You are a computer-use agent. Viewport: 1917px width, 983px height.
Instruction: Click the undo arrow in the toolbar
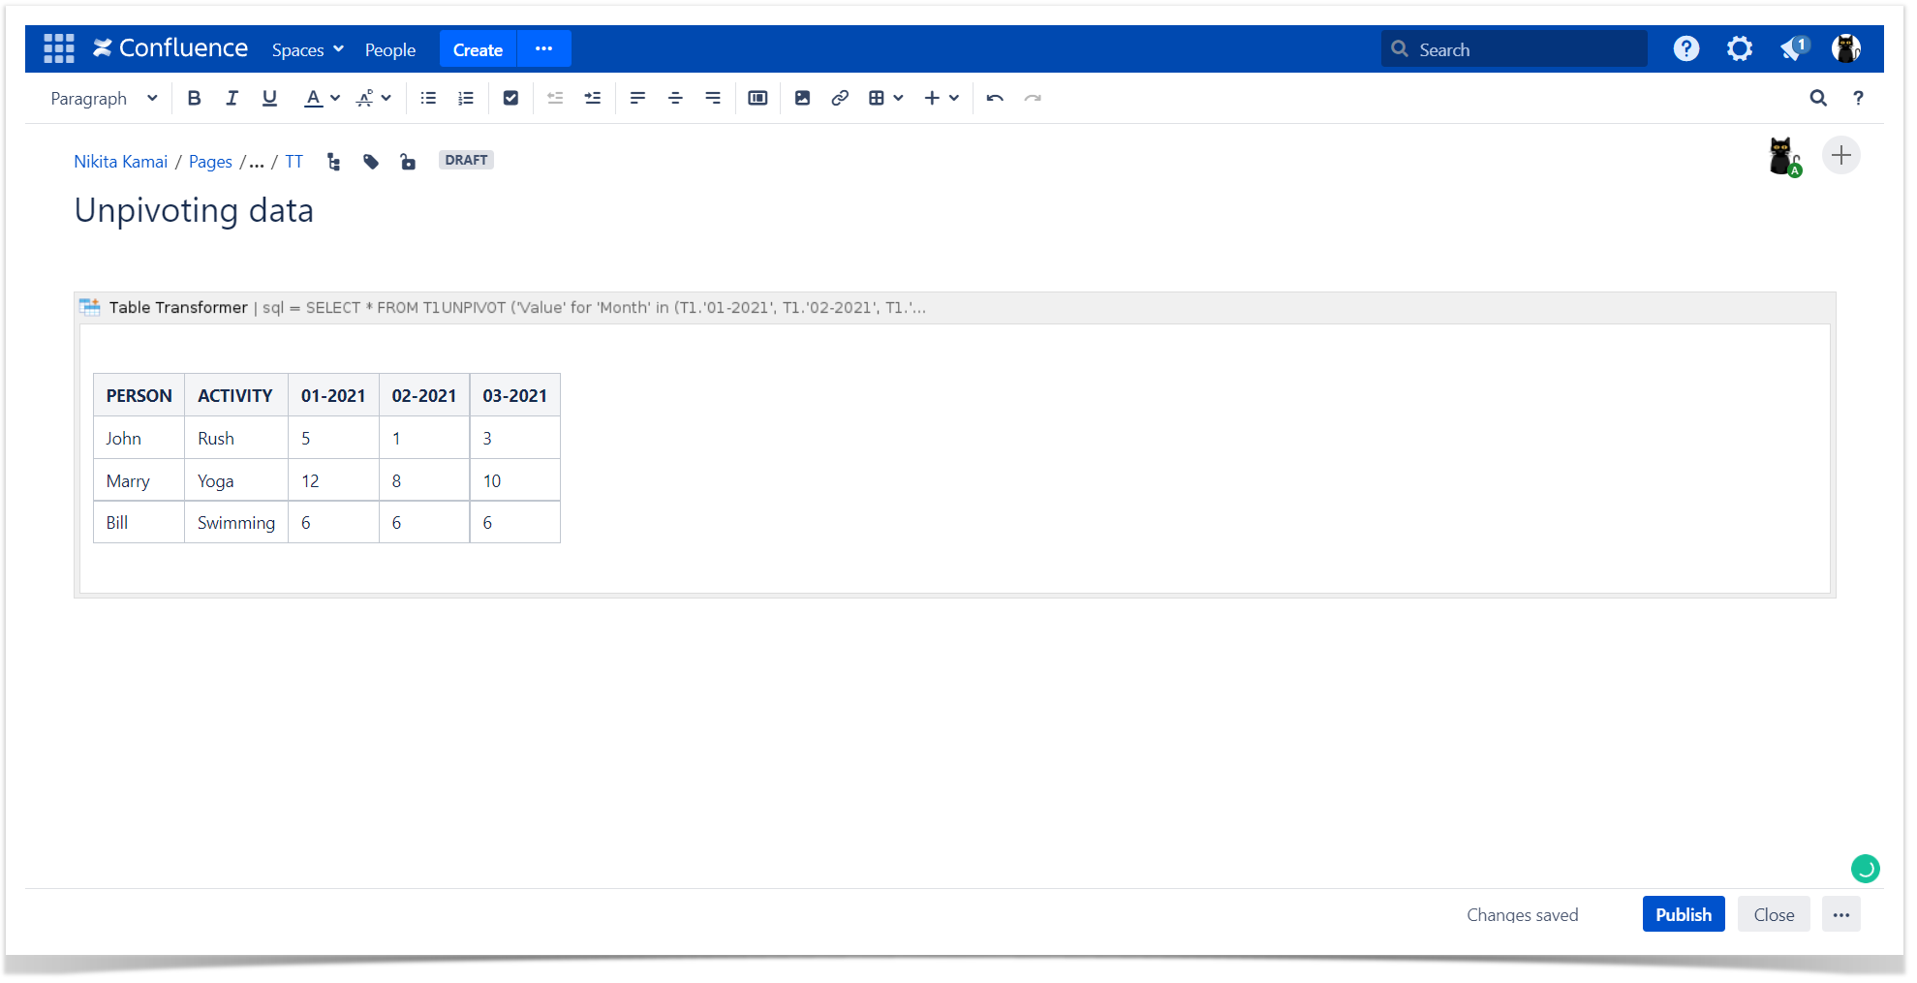(995, 98)
